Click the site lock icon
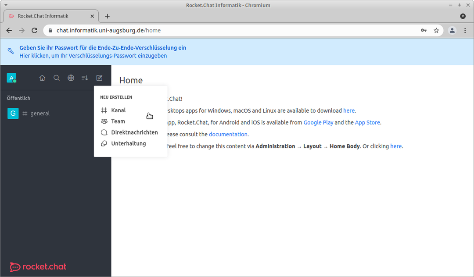 pyautogui.click(x=50, y=31)
